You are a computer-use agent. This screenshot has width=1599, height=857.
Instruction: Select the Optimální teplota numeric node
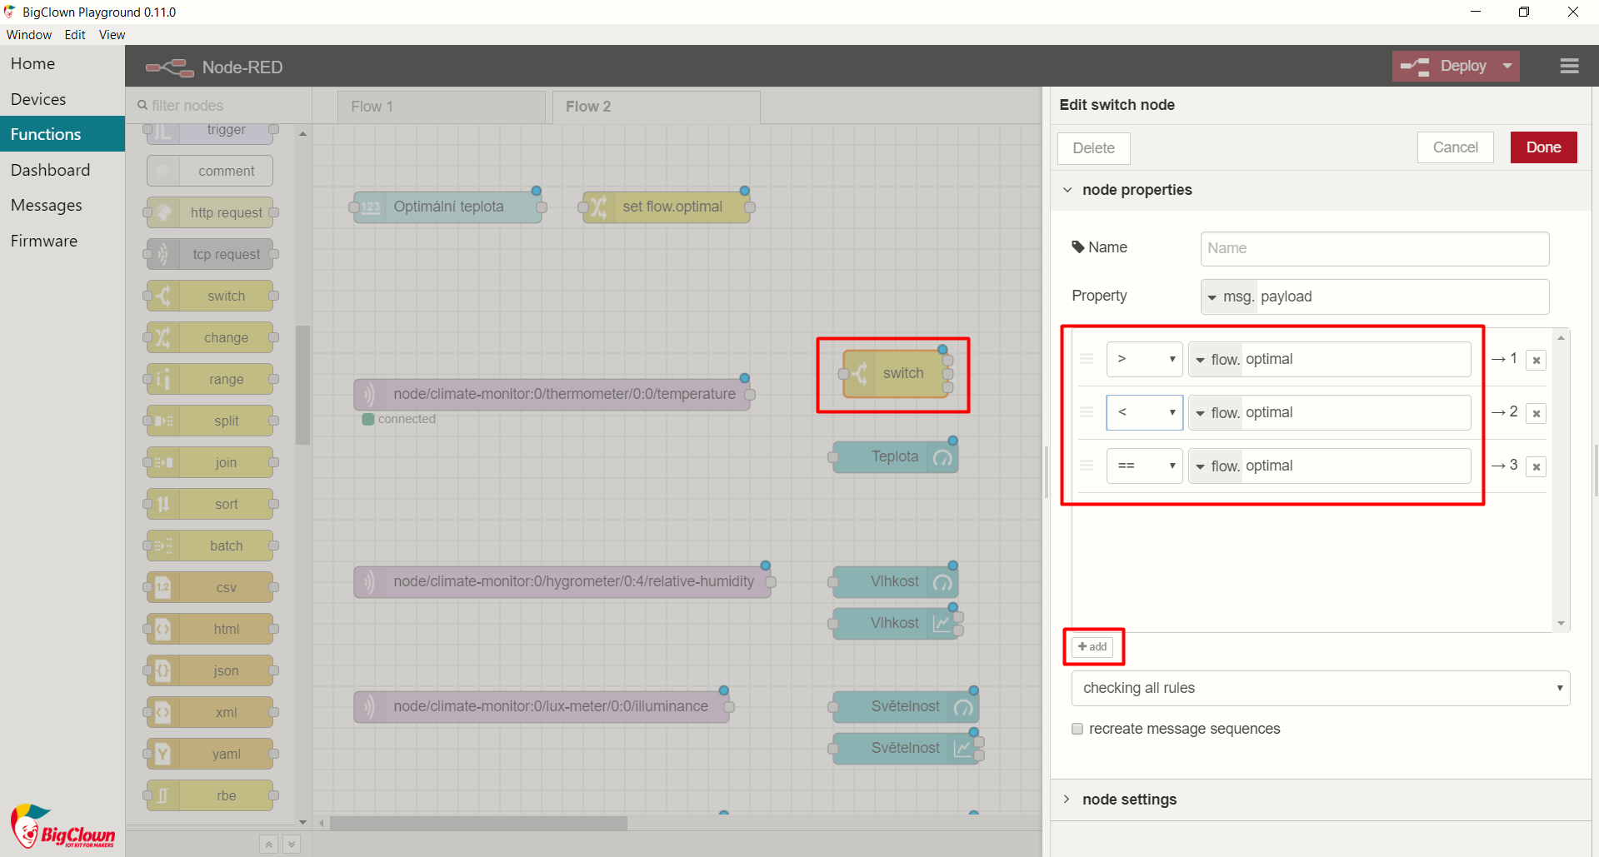(x=447, y=207)
